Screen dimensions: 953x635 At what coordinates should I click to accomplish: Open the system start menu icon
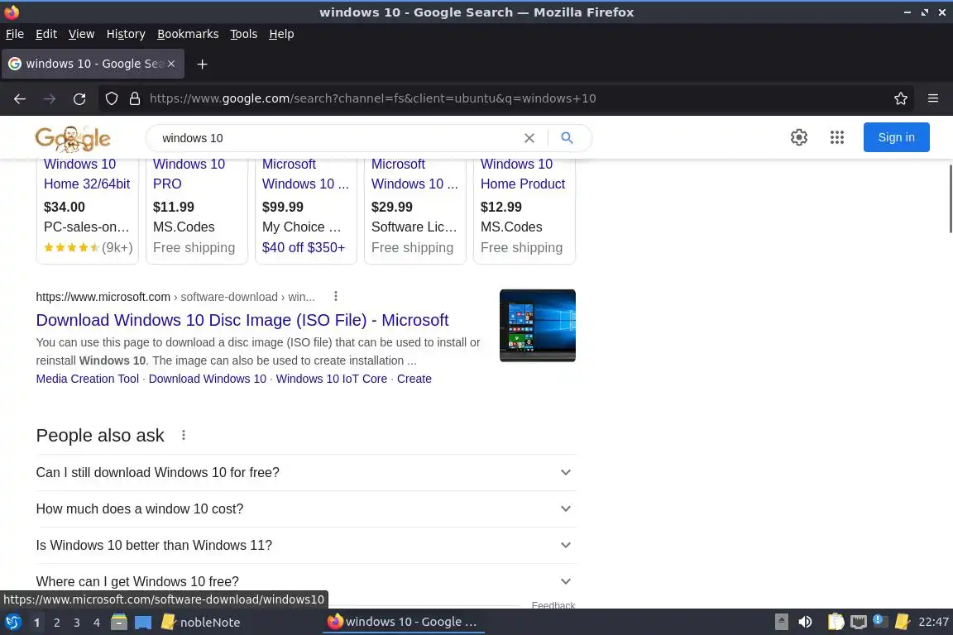12,623
